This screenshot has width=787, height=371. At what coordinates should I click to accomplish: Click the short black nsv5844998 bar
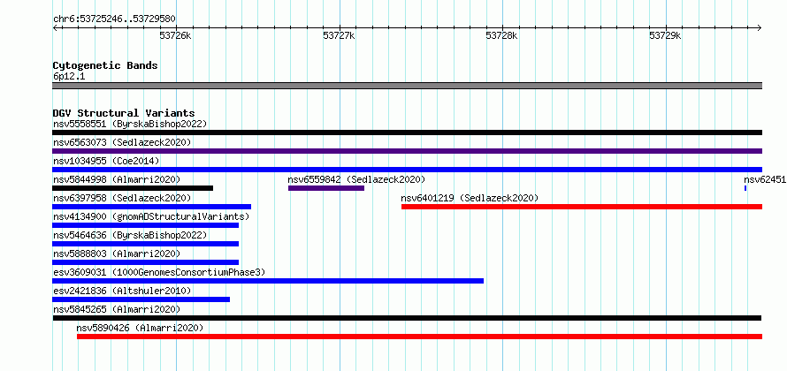pos(133,188)
